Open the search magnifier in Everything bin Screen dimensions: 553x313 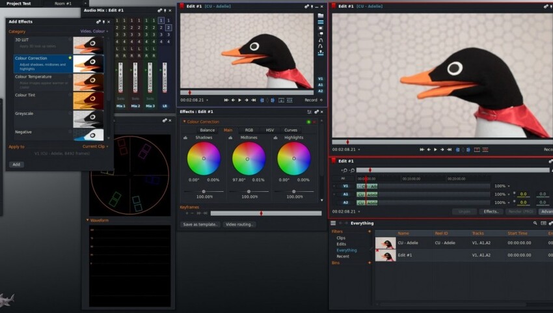(x=535, y=223)
